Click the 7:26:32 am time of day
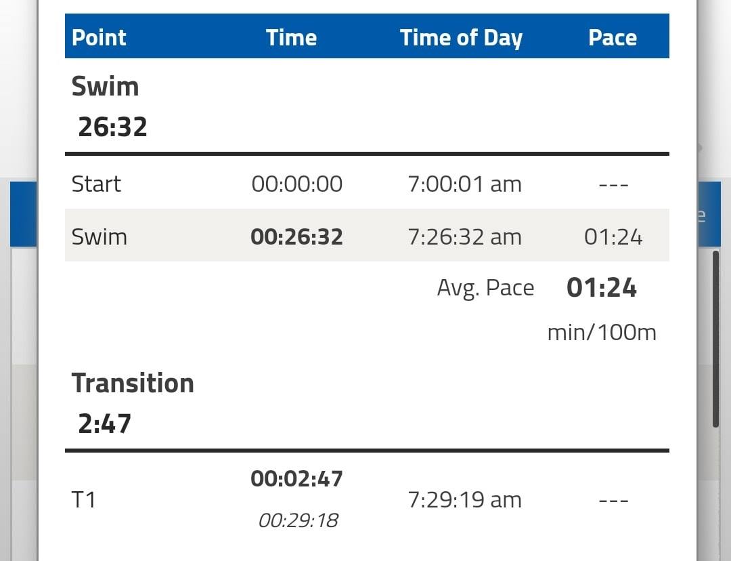The image size is (731, 561). click(x=465, y=236)
